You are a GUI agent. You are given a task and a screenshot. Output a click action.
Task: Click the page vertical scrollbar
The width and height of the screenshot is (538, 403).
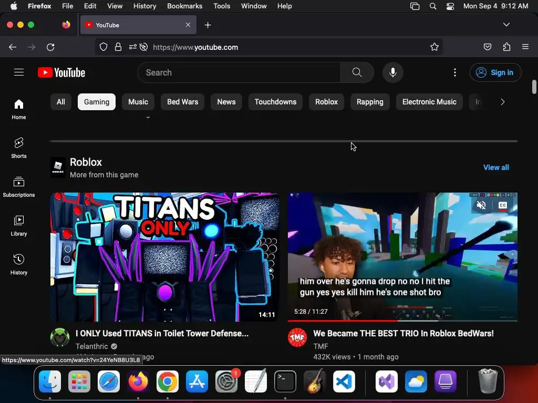534,87
